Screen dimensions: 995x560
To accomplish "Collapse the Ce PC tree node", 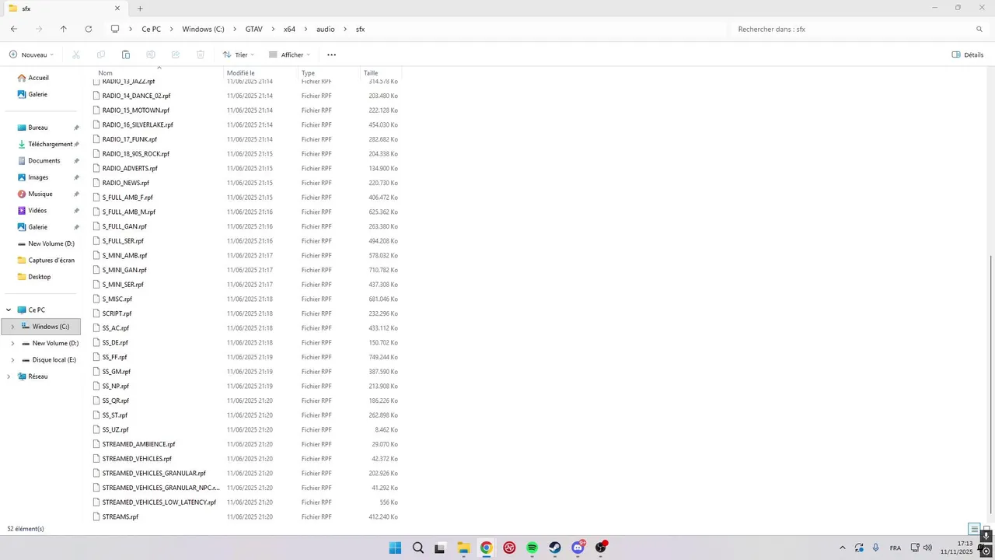I will [x=9, y=310].
